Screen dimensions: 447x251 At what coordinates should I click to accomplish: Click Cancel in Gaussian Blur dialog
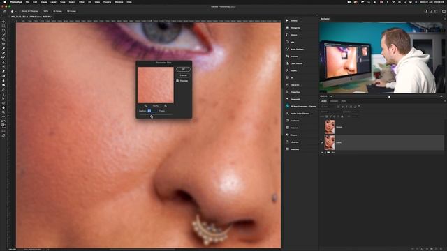tap(183, 75)
